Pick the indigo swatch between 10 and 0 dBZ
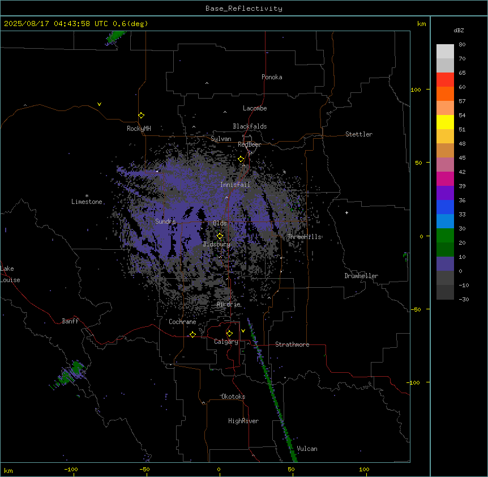Screen dimensions: 488x477 point(445,264)
